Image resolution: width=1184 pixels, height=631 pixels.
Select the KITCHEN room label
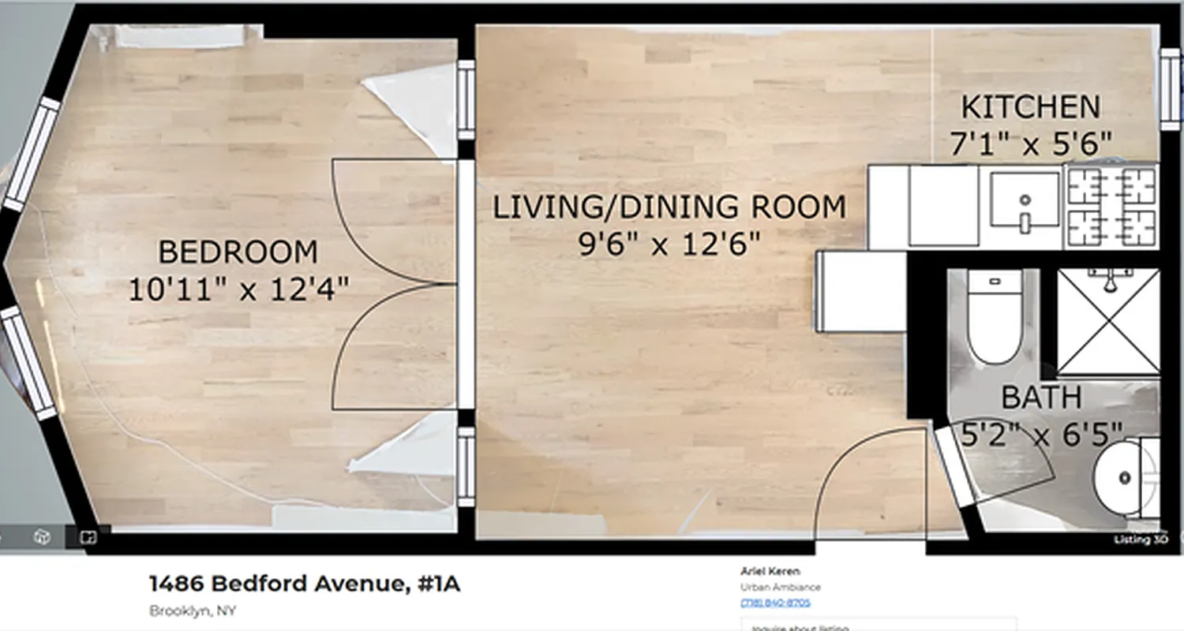(x=1032, y=106)
